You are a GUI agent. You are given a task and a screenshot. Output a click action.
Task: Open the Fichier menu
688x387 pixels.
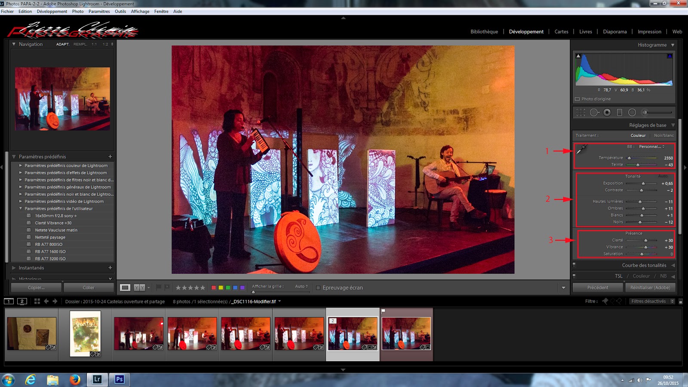coord(7,12)
